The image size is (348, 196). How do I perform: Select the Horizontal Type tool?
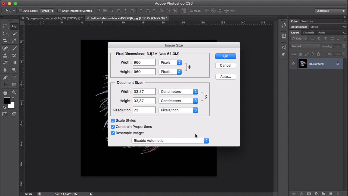[x=14, y=78]
